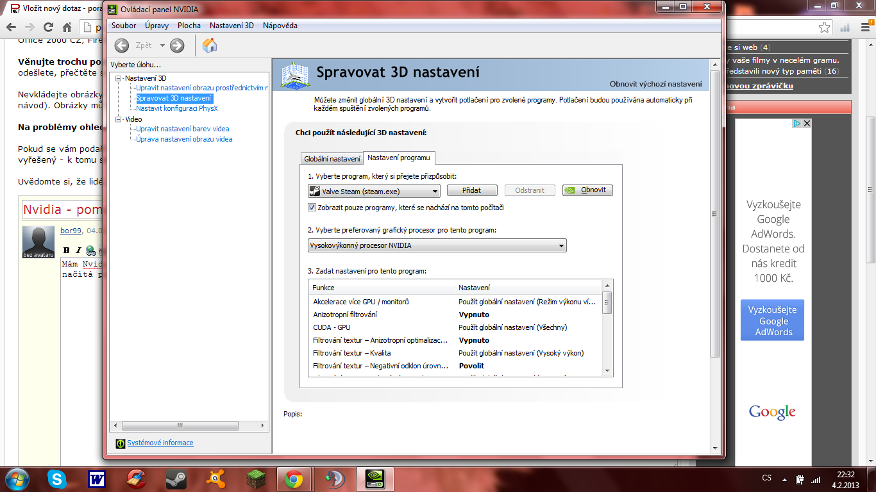Open the Nápověda menu
876x492 pixels.
coord(280,26)
